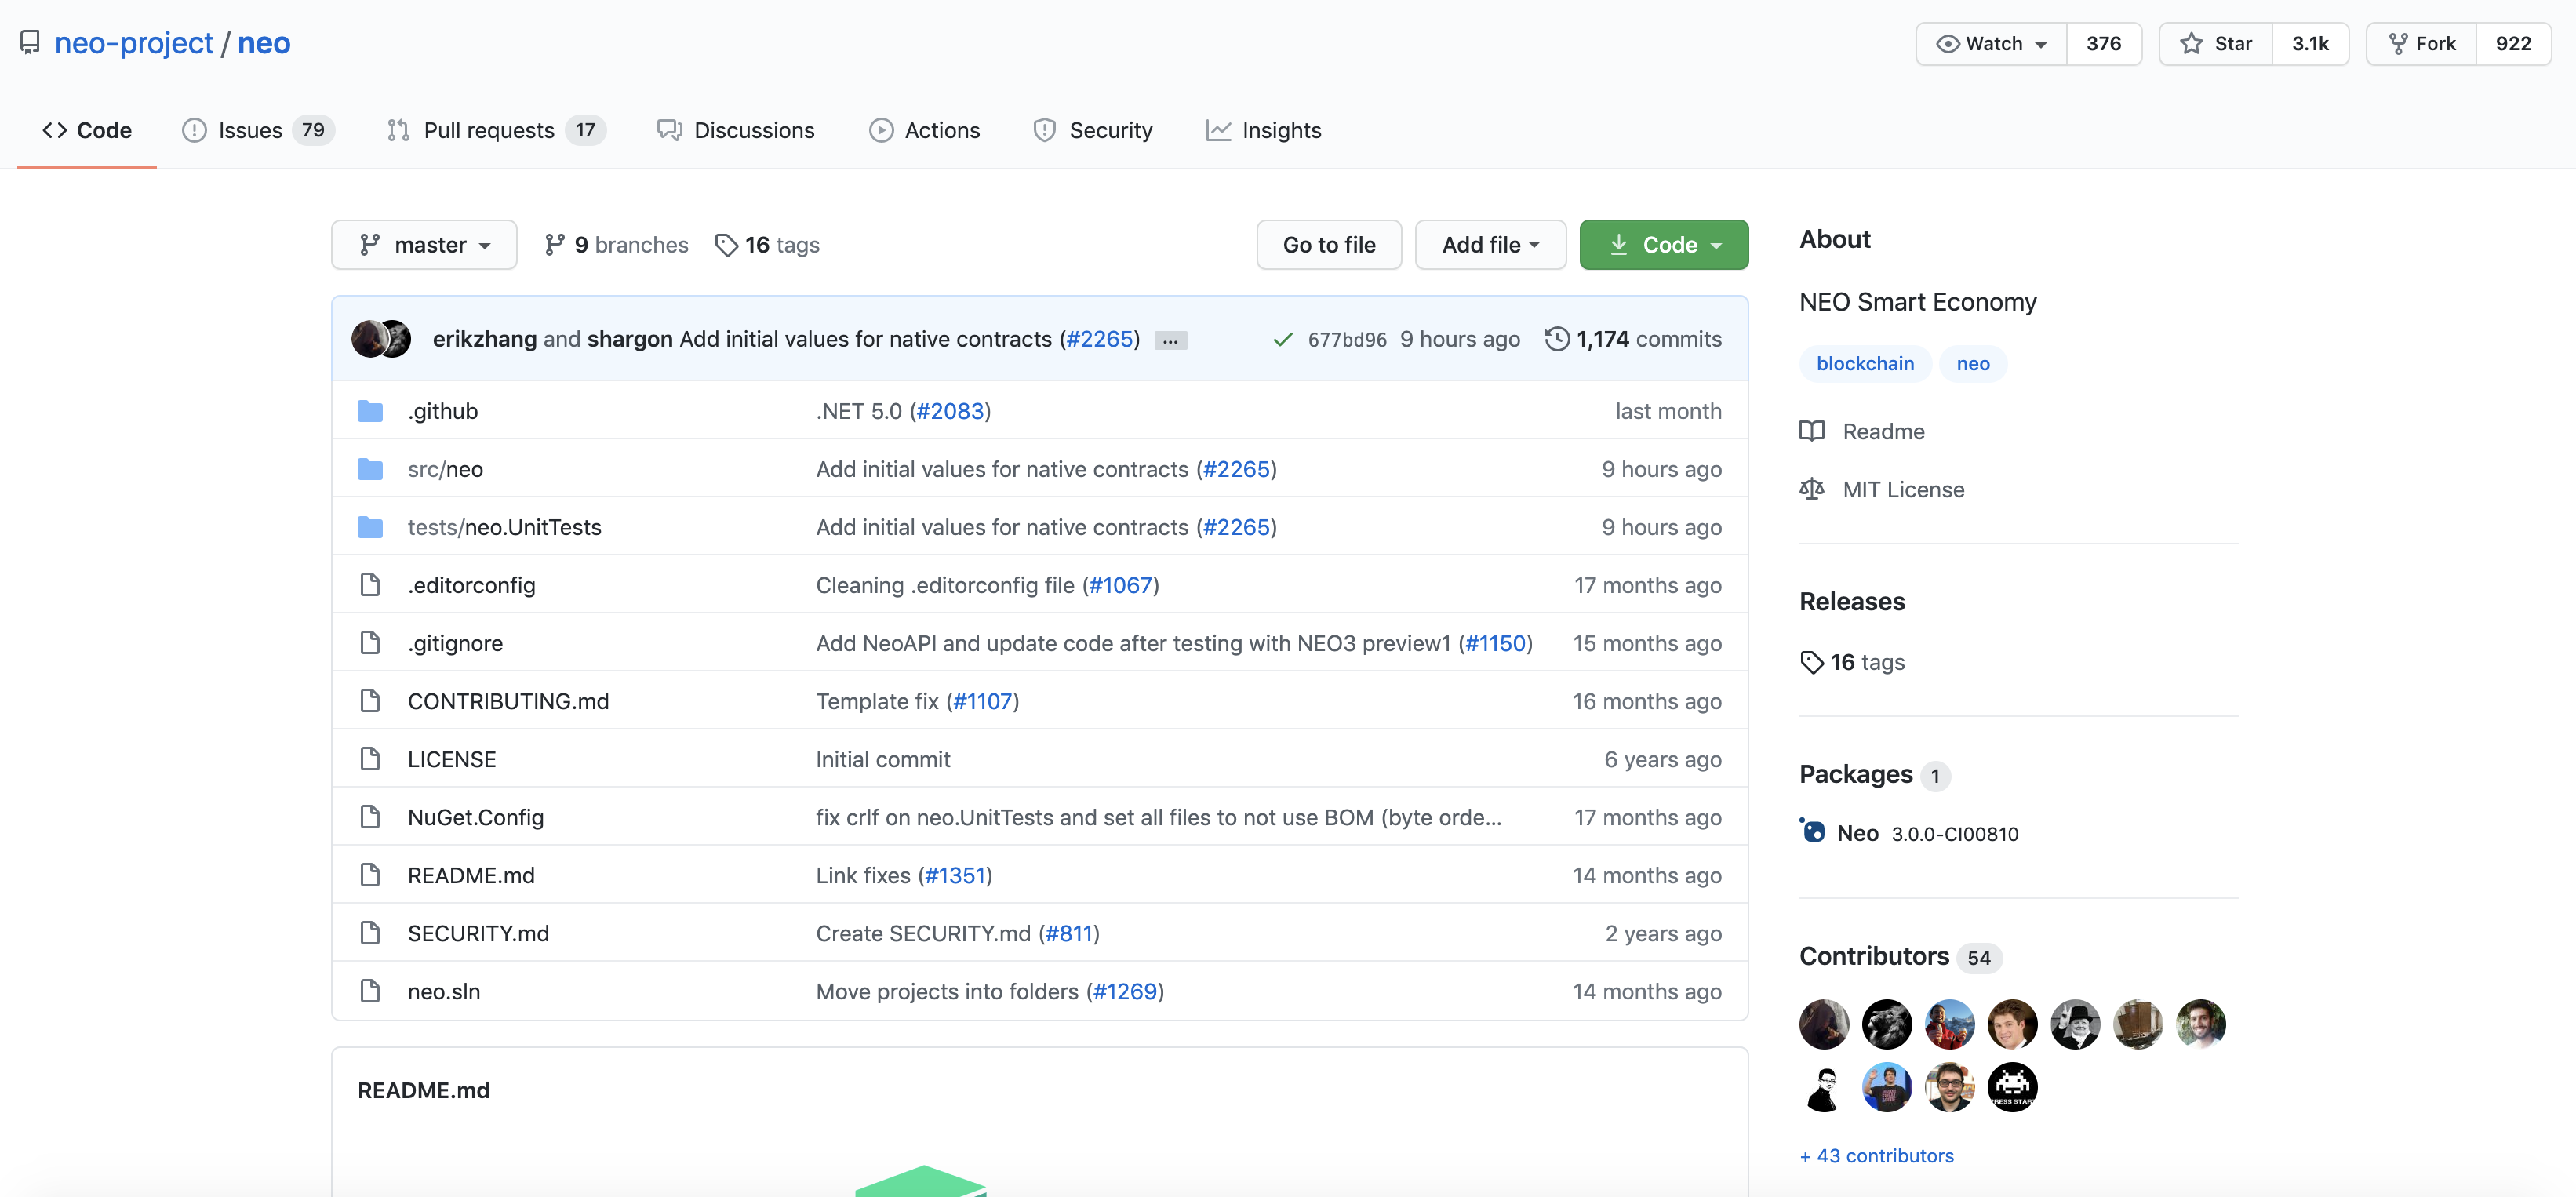Click the green commit status checkmark
Screen dimensions: 2576x1197
click(x=1283, y=340)
